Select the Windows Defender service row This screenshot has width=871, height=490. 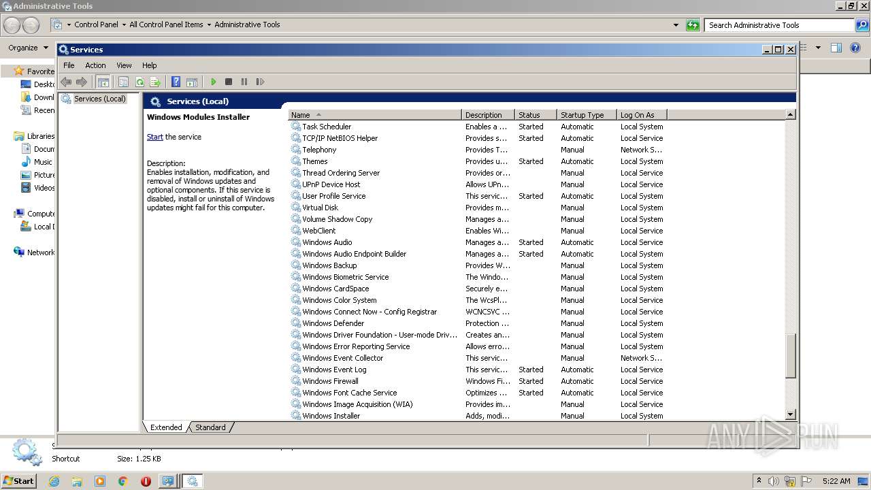(478, 323)
